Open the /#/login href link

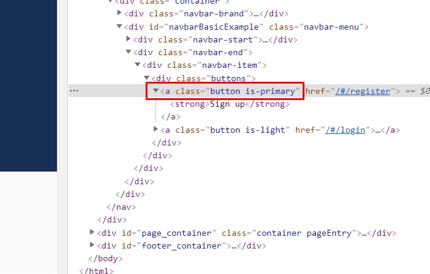pos(345,130)
